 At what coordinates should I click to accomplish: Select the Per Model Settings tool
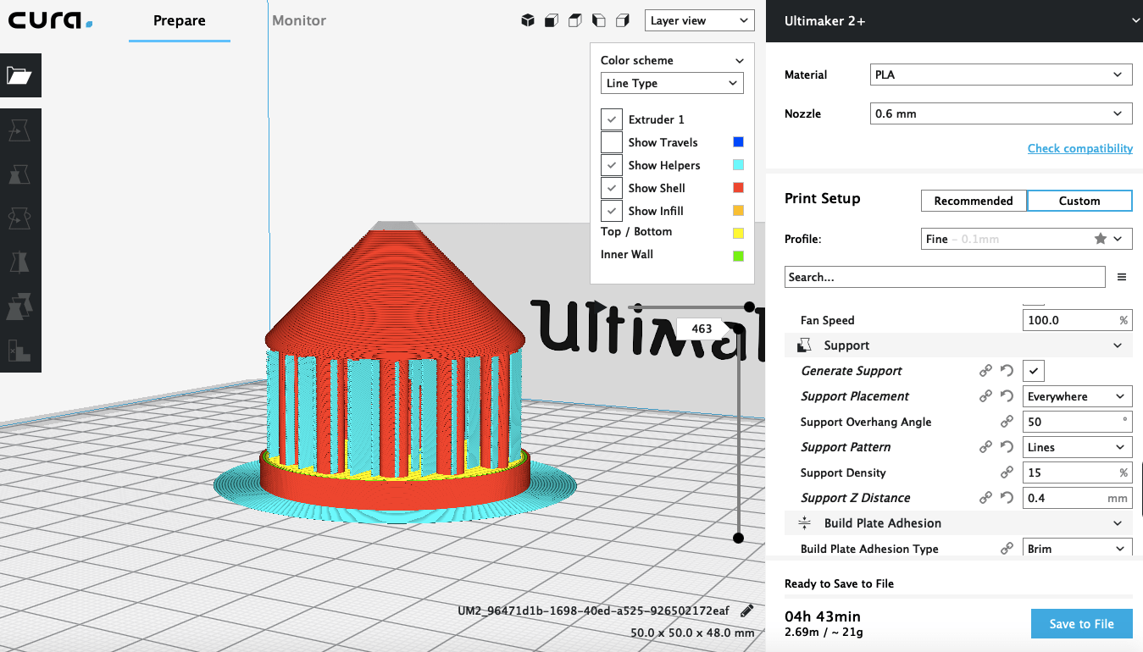[19, 307]
